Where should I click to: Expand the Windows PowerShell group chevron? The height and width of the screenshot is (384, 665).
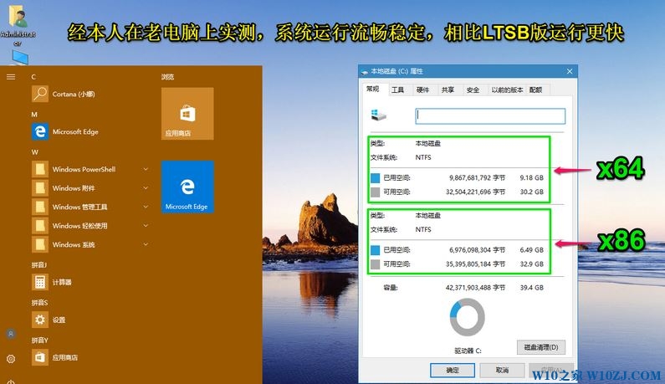tap(146, 169)
